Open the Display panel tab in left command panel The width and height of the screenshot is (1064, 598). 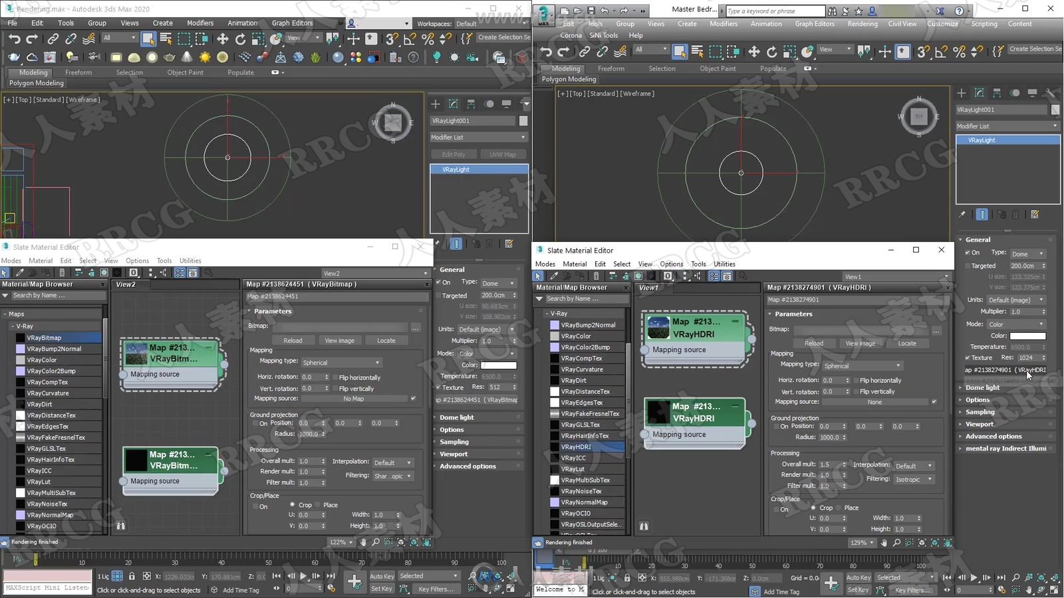(x=507, y=104)
